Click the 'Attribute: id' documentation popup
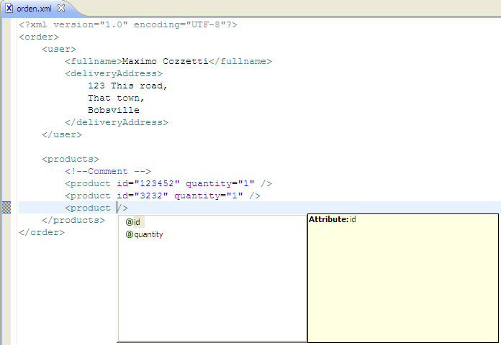 coord(402,277)
